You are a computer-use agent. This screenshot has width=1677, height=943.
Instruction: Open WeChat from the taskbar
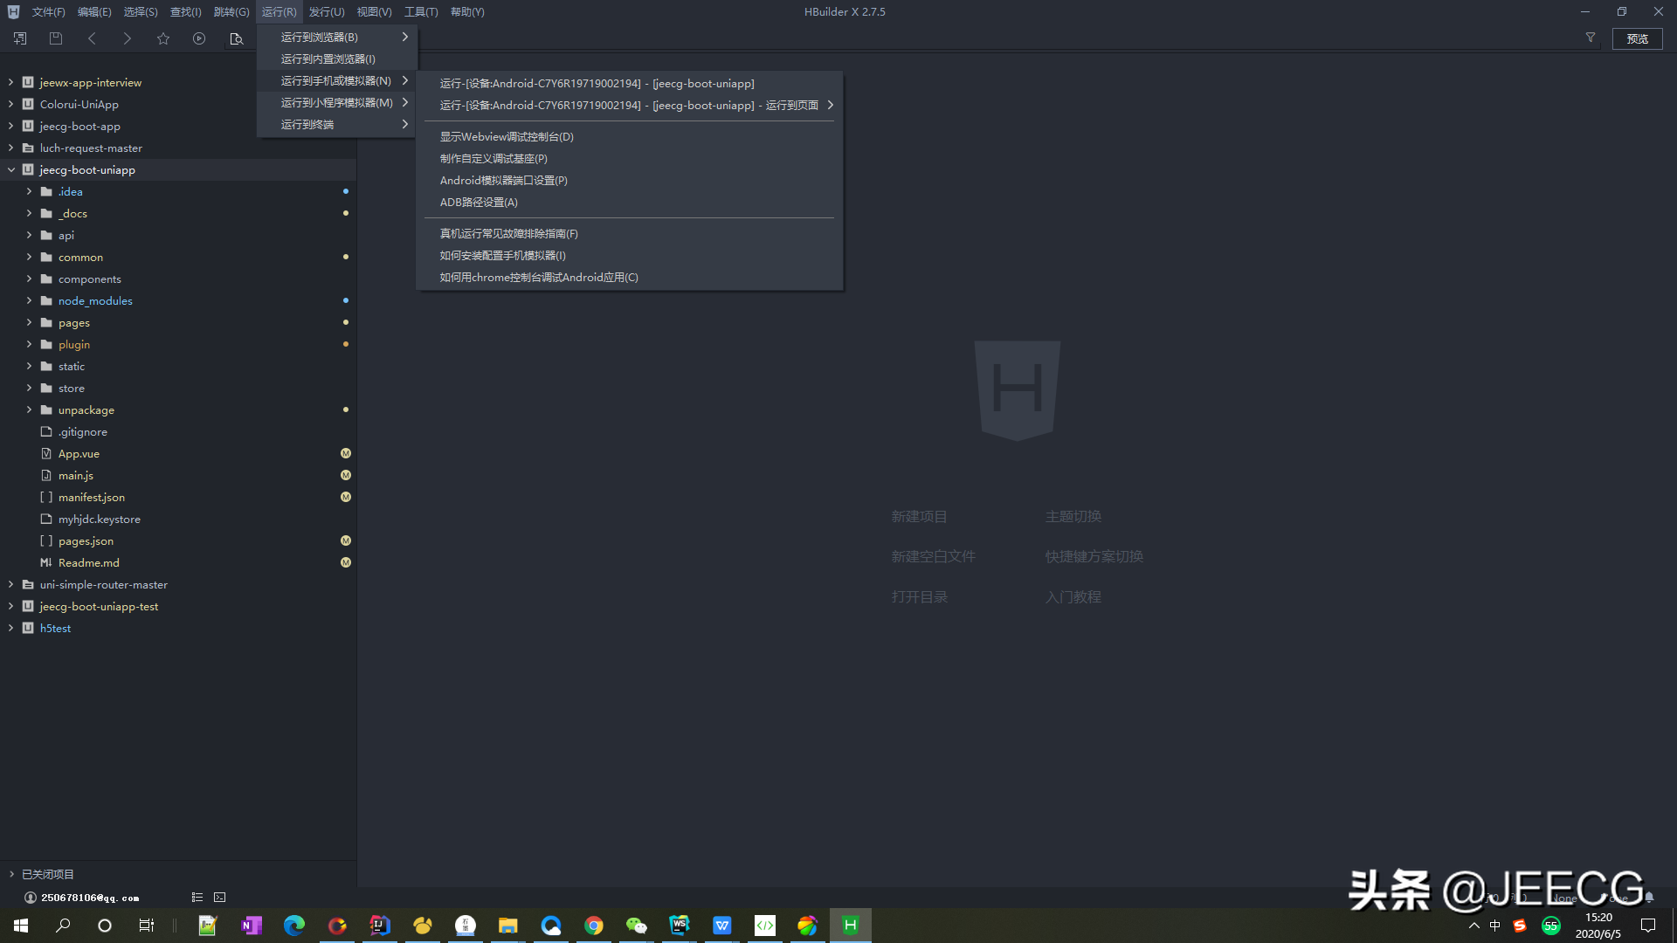point(637,926)
